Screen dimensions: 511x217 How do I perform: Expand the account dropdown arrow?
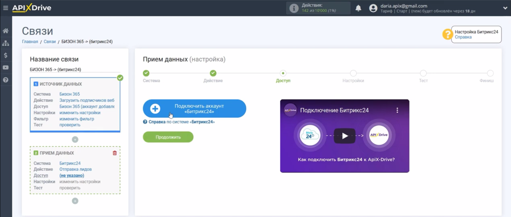pyautogui.click(x=505, y=8)
